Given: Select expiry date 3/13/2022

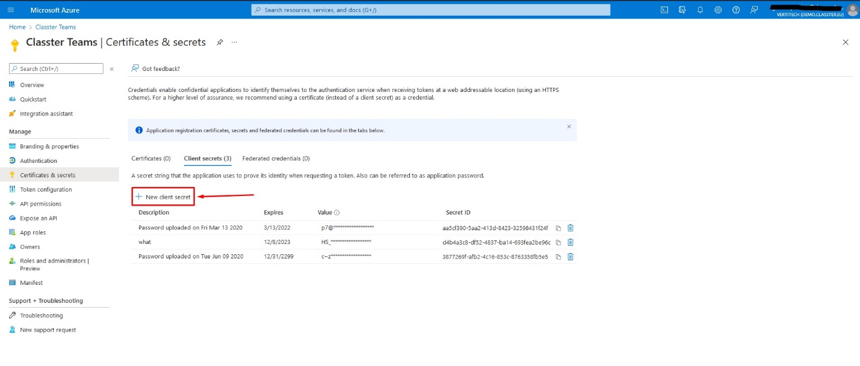Looking at the screenshot, I should pos(276,228).
